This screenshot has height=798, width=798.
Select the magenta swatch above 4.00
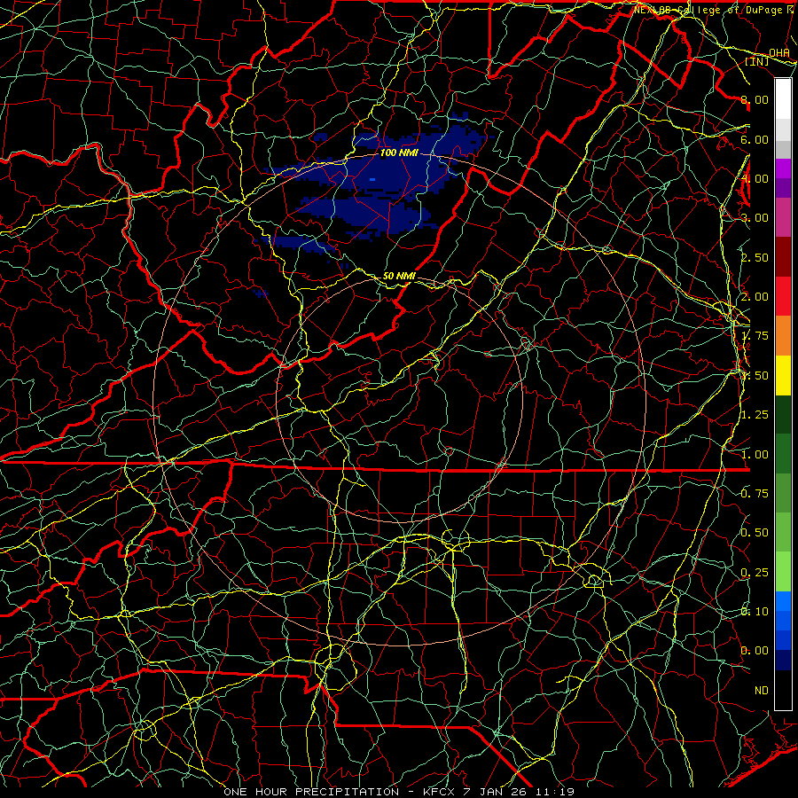click(x=783, y=168)
